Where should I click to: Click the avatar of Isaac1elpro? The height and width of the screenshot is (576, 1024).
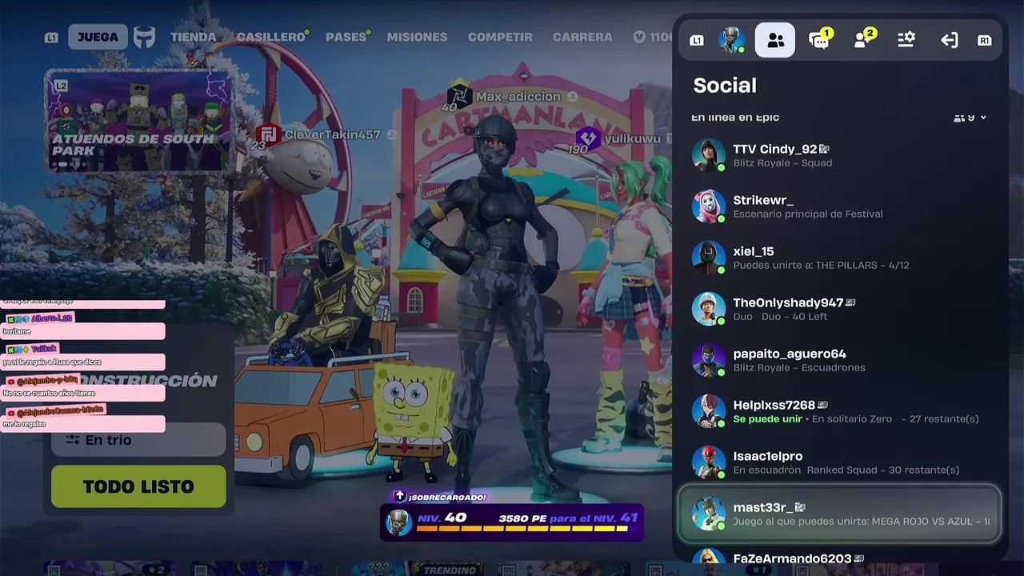point(709,462)
